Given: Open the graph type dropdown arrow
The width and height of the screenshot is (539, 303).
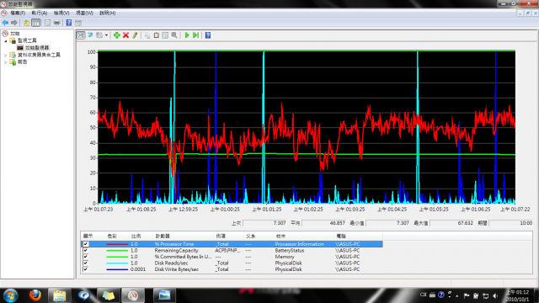Looking at the screenshot, I should [106, 35].
